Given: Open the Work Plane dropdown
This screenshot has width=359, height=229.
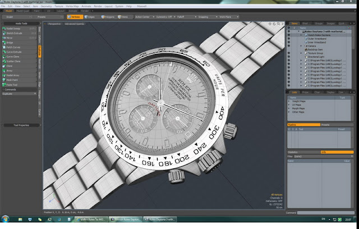Looking at the screenshot, I should (229, 17).
